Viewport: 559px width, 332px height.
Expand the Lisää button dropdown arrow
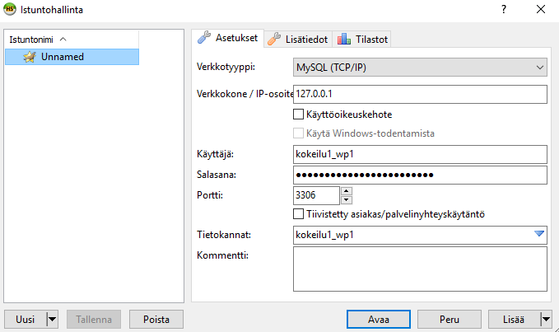545,319
